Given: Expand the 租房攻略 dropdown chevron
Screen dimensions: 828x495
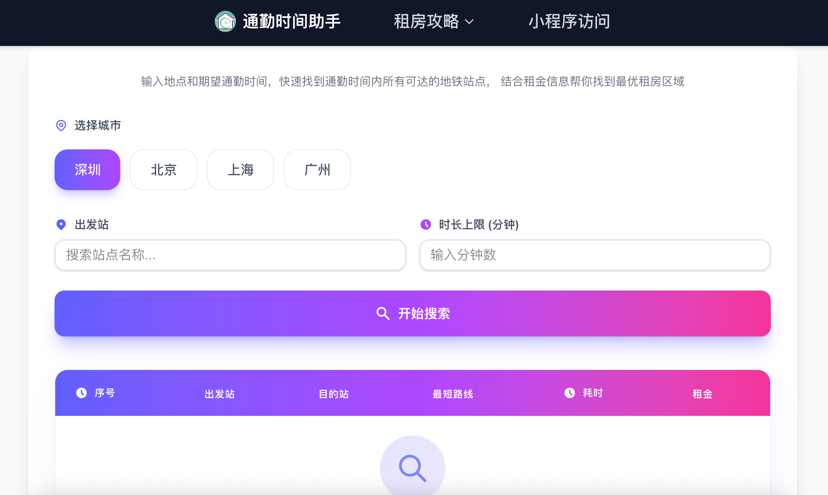Looking at the screenshot, I should pyautogui.click(x=470, y=22).
